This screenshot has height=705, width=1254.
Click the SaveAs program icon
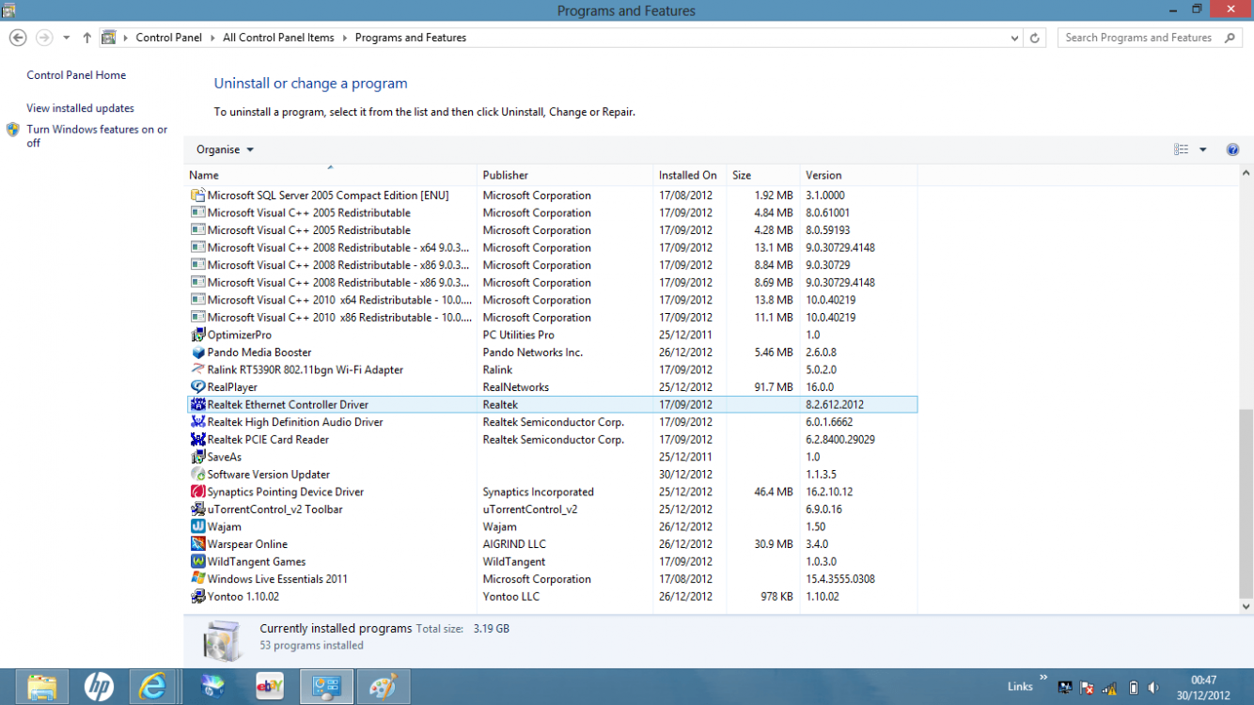(197, 457)
